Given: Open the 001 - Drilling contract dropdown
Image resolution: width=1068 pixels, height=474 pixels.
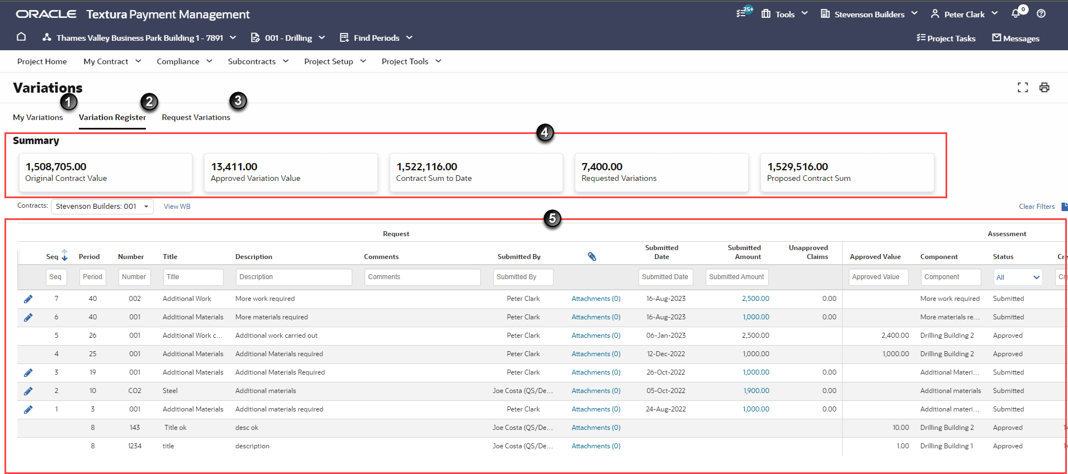Looking at the screenshot, I should (288, 37).
